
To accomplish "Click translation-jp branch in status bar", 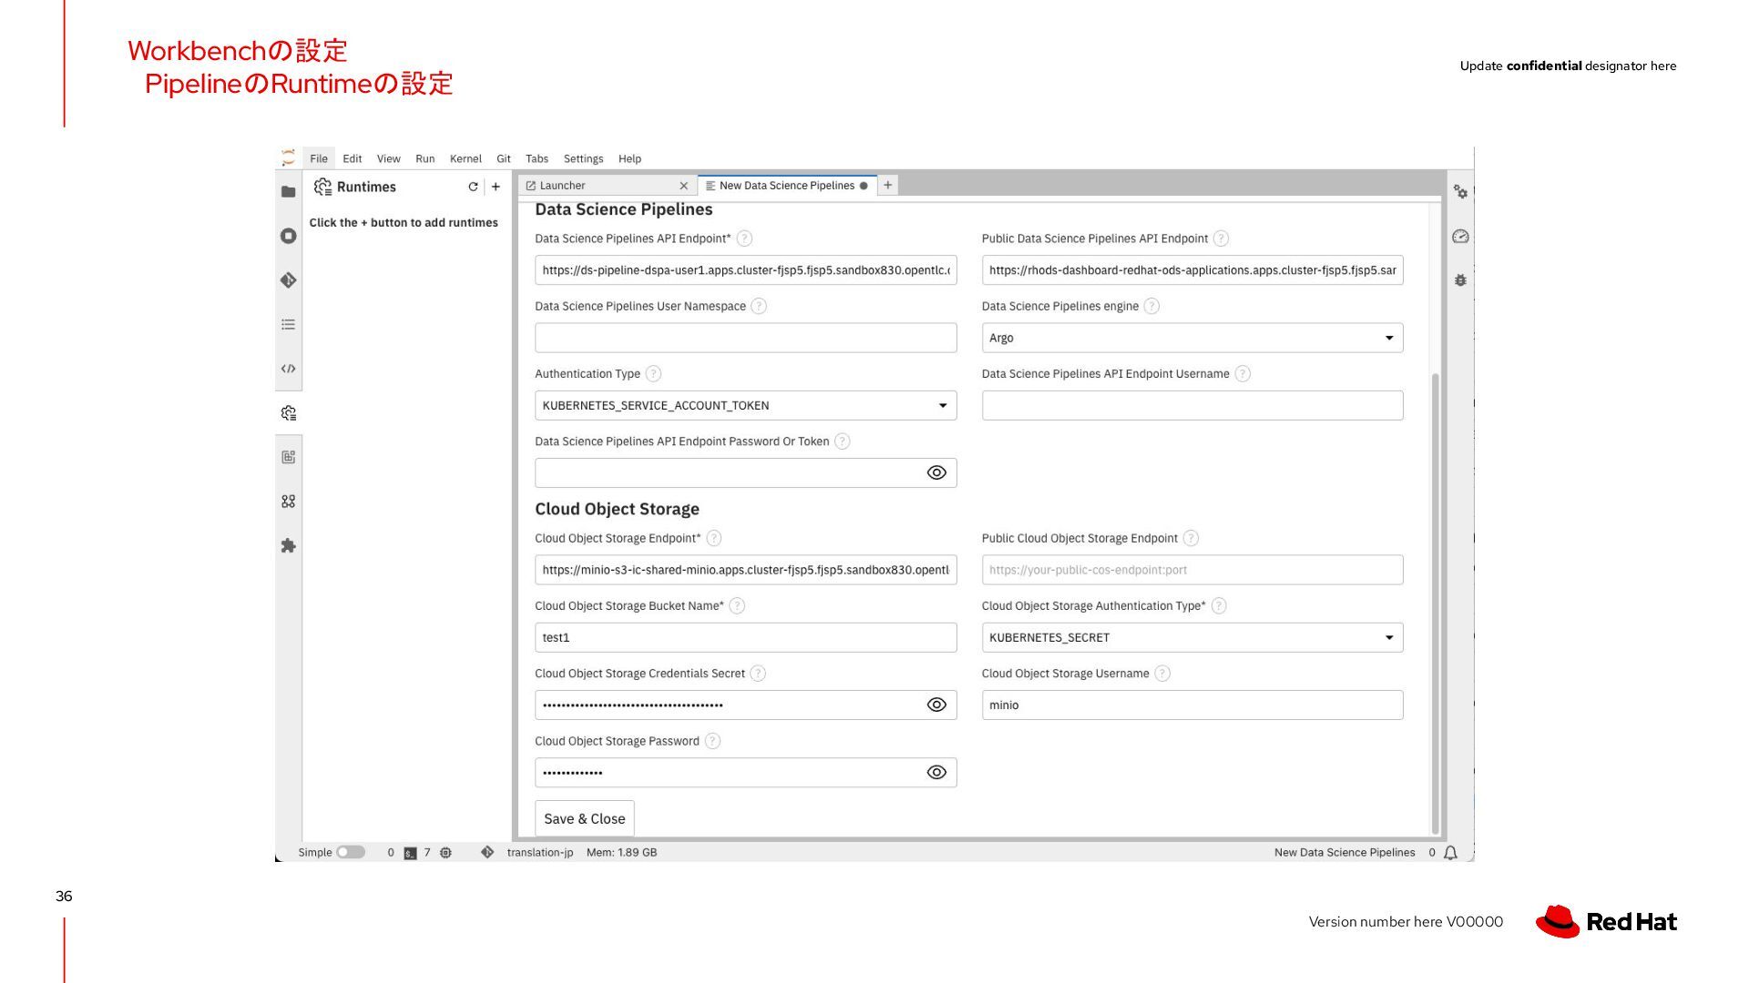I will coord(540,853).
